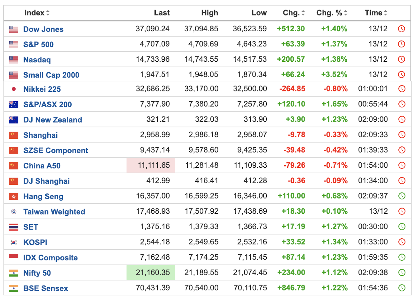Sort by the Chg. % column arrows
The width and height of the screenshot is (415, 300).
[345, 13]
